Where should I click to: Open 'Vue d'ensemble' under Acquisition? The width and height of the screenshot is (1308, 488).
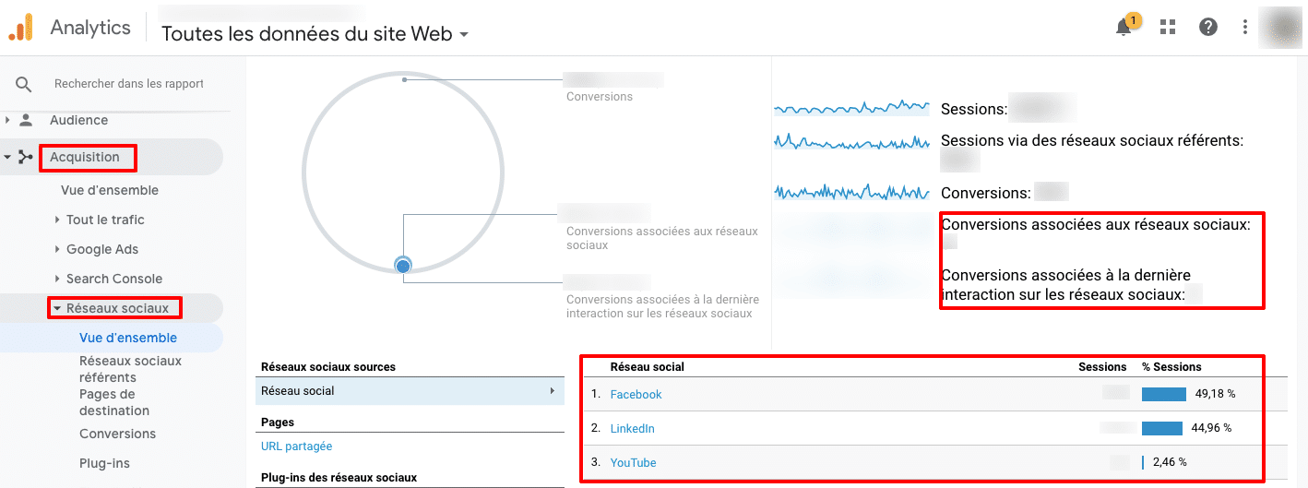click(x=110, y=190)
